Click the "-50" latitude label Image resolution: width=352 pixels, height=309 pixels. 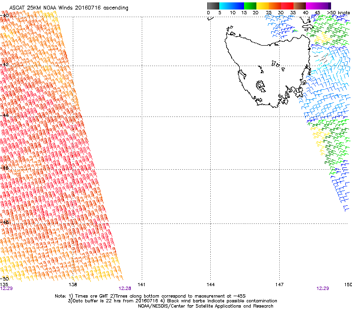click(x=4, y=279)
